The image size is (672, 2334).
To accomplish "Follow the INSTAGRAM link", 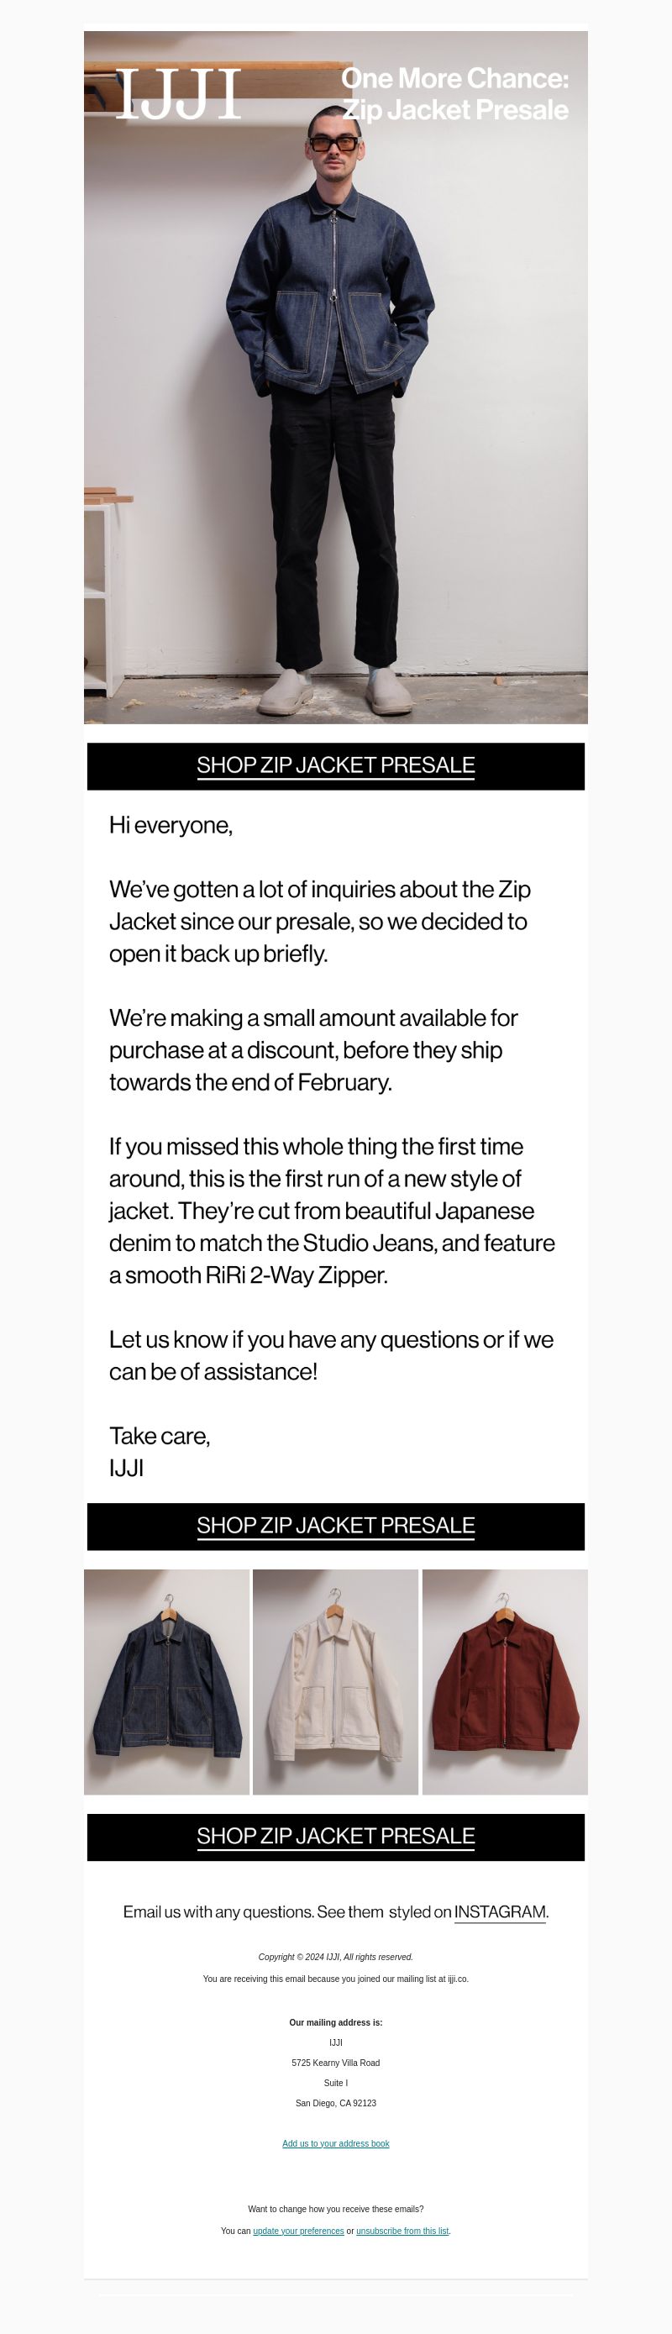I will pyautogui.click(x=500, y=1911).
